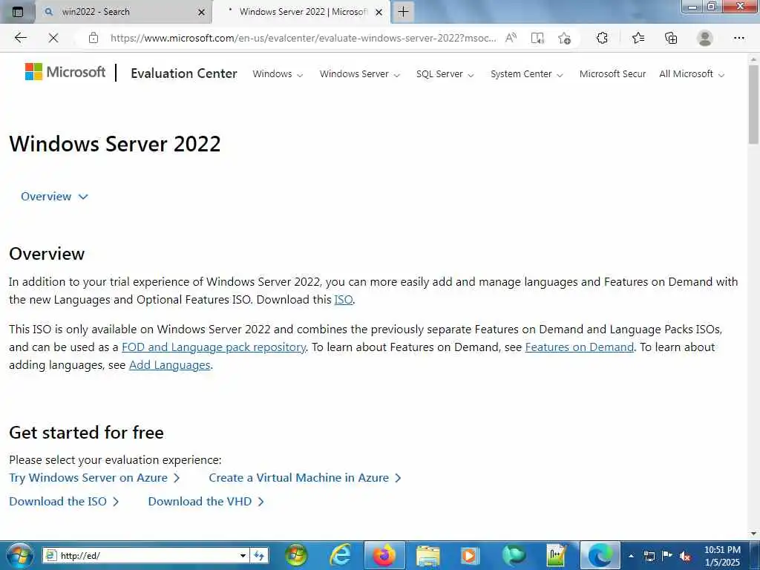This screenshot has height=570, width=760.
Task: Open the Microsoft Security nav item
Action: (x=612, y=74)
